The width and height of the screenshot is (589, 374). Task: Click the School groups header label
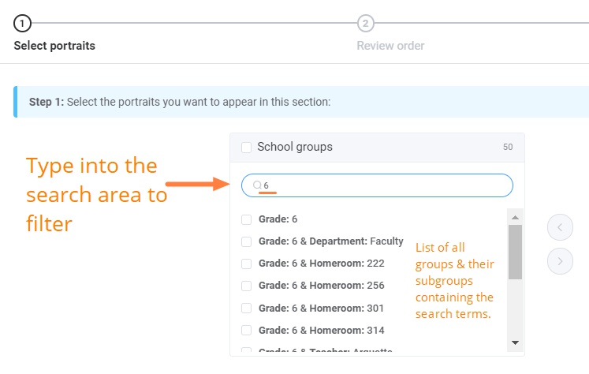295,147
